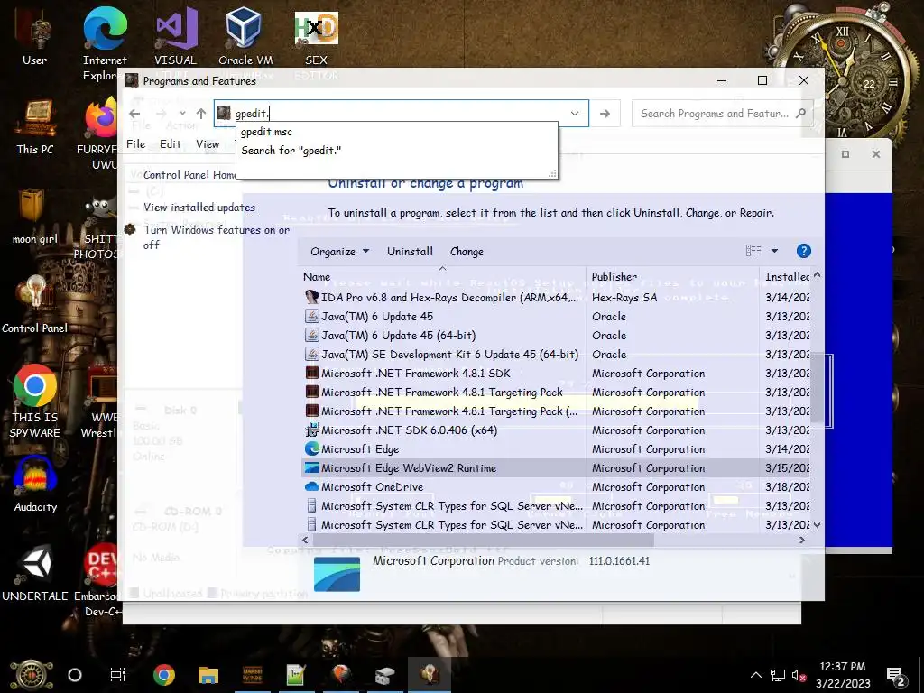The image size is (924, 693).
Task: Open File Explorer from taskbar
Action: [x=208, y=675]
